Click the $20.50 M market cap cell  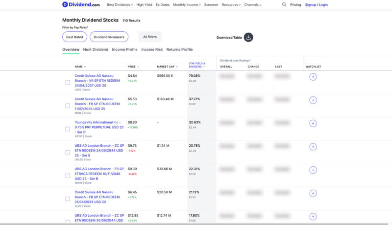point(164,192)
